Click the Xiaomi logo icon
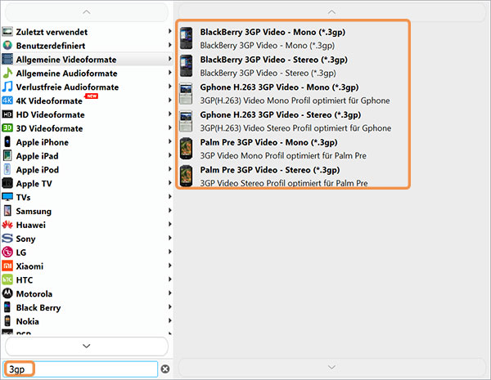Image resolution: width=491 pixels, height=380 pixels. [x=7, y=266]
